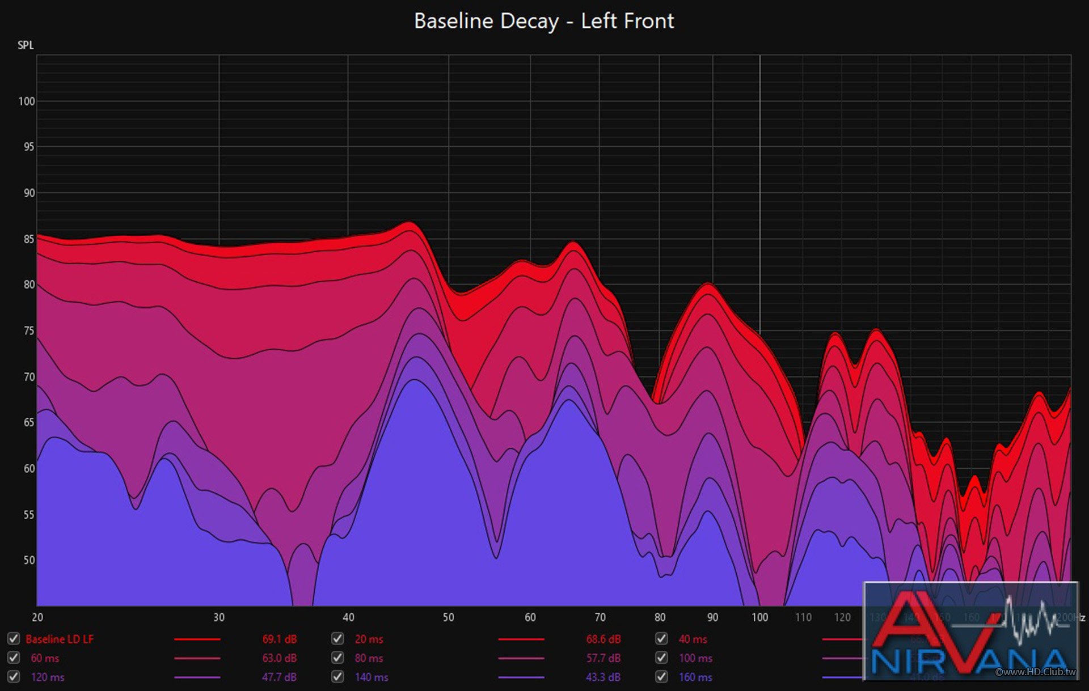
Task: Uncheck the Baseline LD LF trace checkbox
Action: click(x=14, y=639)
